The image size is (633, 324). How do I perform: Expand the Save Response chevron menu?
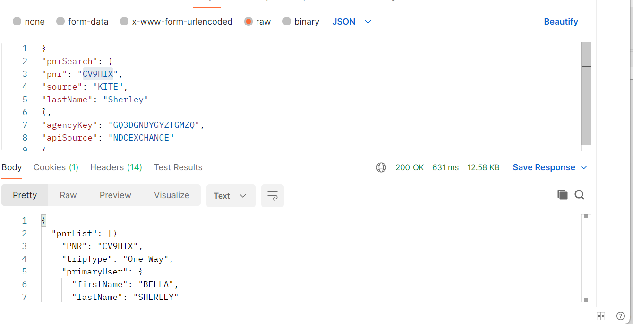(x=584, y=167)
